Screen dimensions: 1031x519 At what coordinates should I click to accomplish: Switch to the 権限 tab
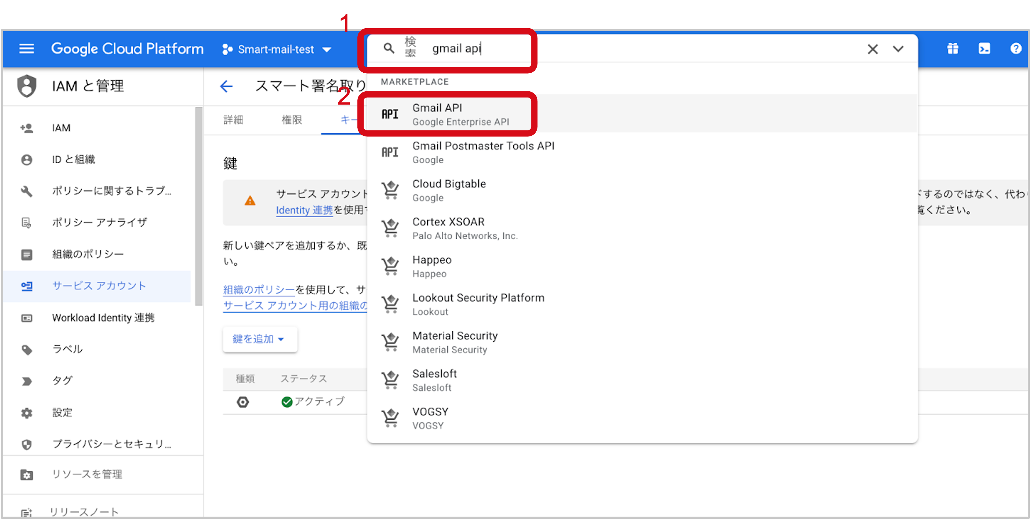(x=292, y=120)
